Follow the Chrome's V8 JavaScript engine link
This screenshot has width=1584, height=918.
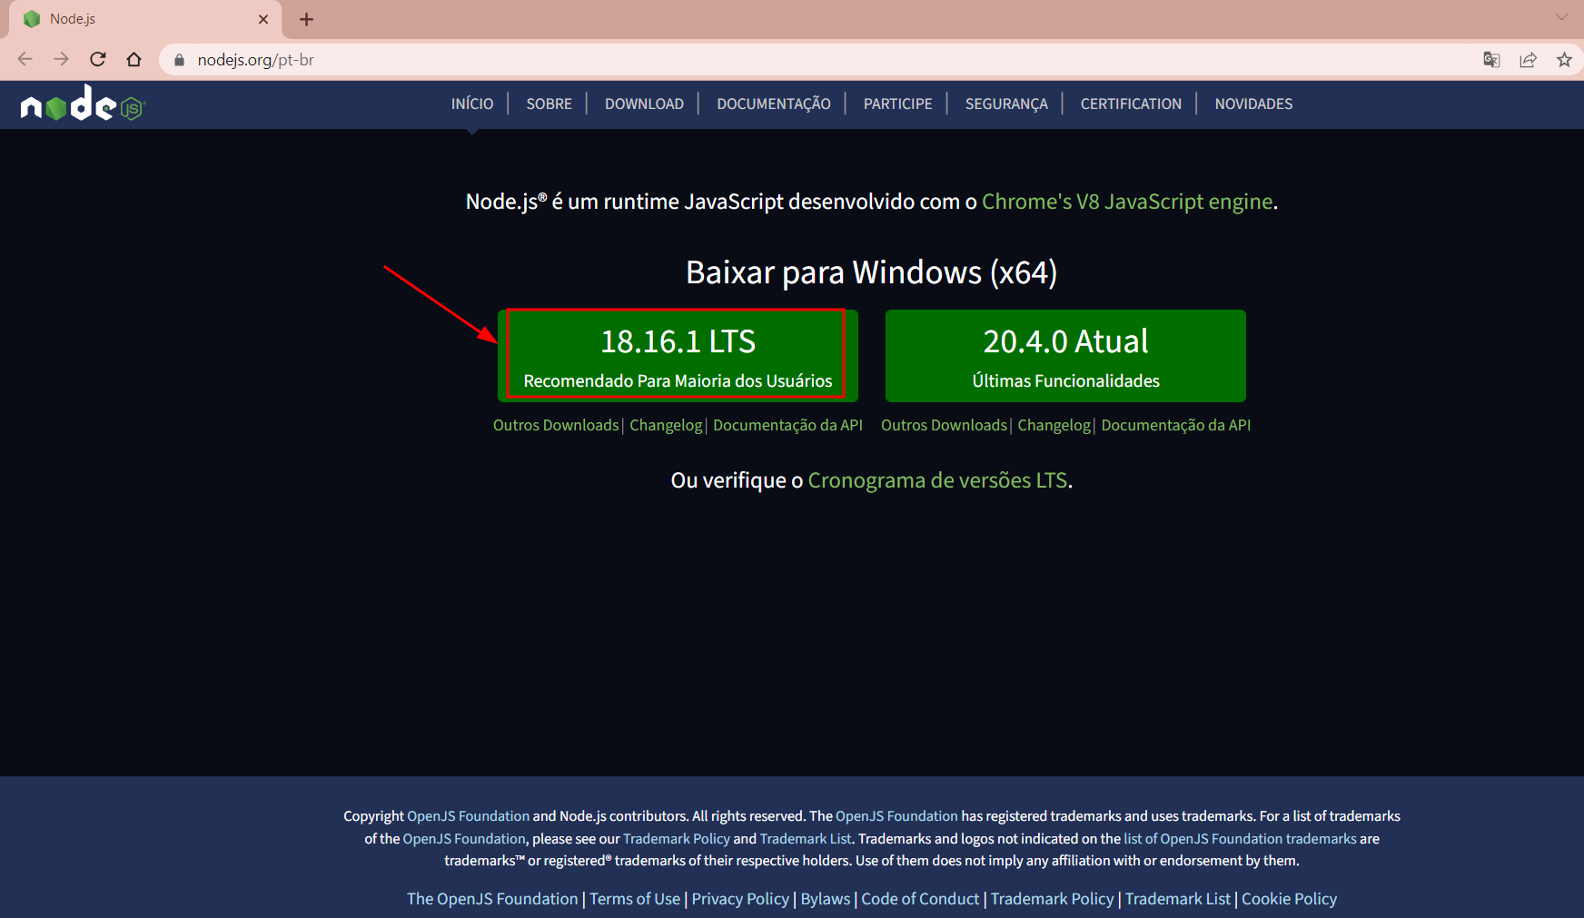[x=1127, y=202]
